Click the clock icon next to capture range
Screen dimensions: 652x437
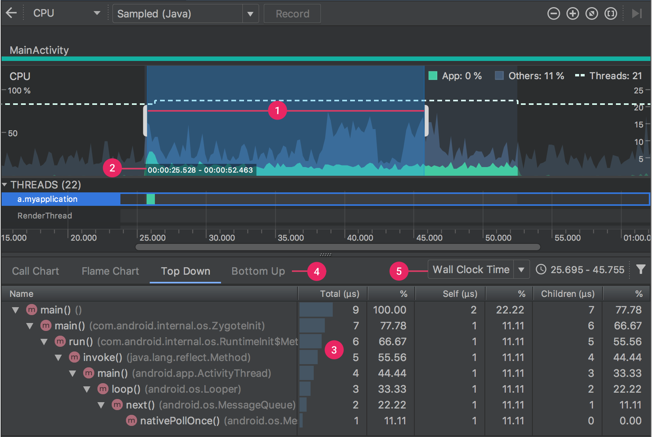(541, 270)
